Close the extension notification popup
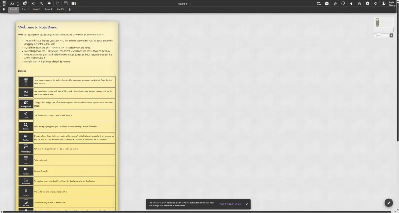Image resolution: width=399 pixels, height=213 pixels. (246, 204)
